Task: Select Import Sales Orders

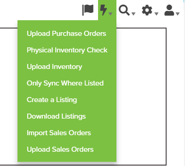Action: 59,133
